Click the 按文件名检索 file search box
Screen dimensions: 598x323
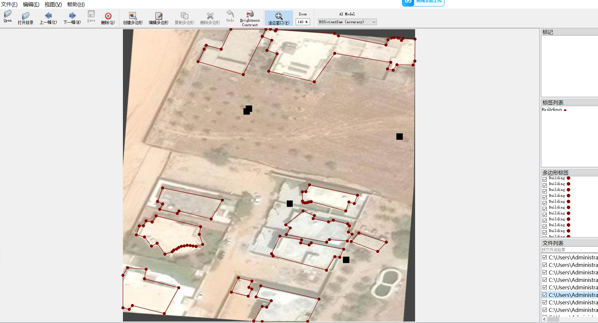(x=569, y=250)
